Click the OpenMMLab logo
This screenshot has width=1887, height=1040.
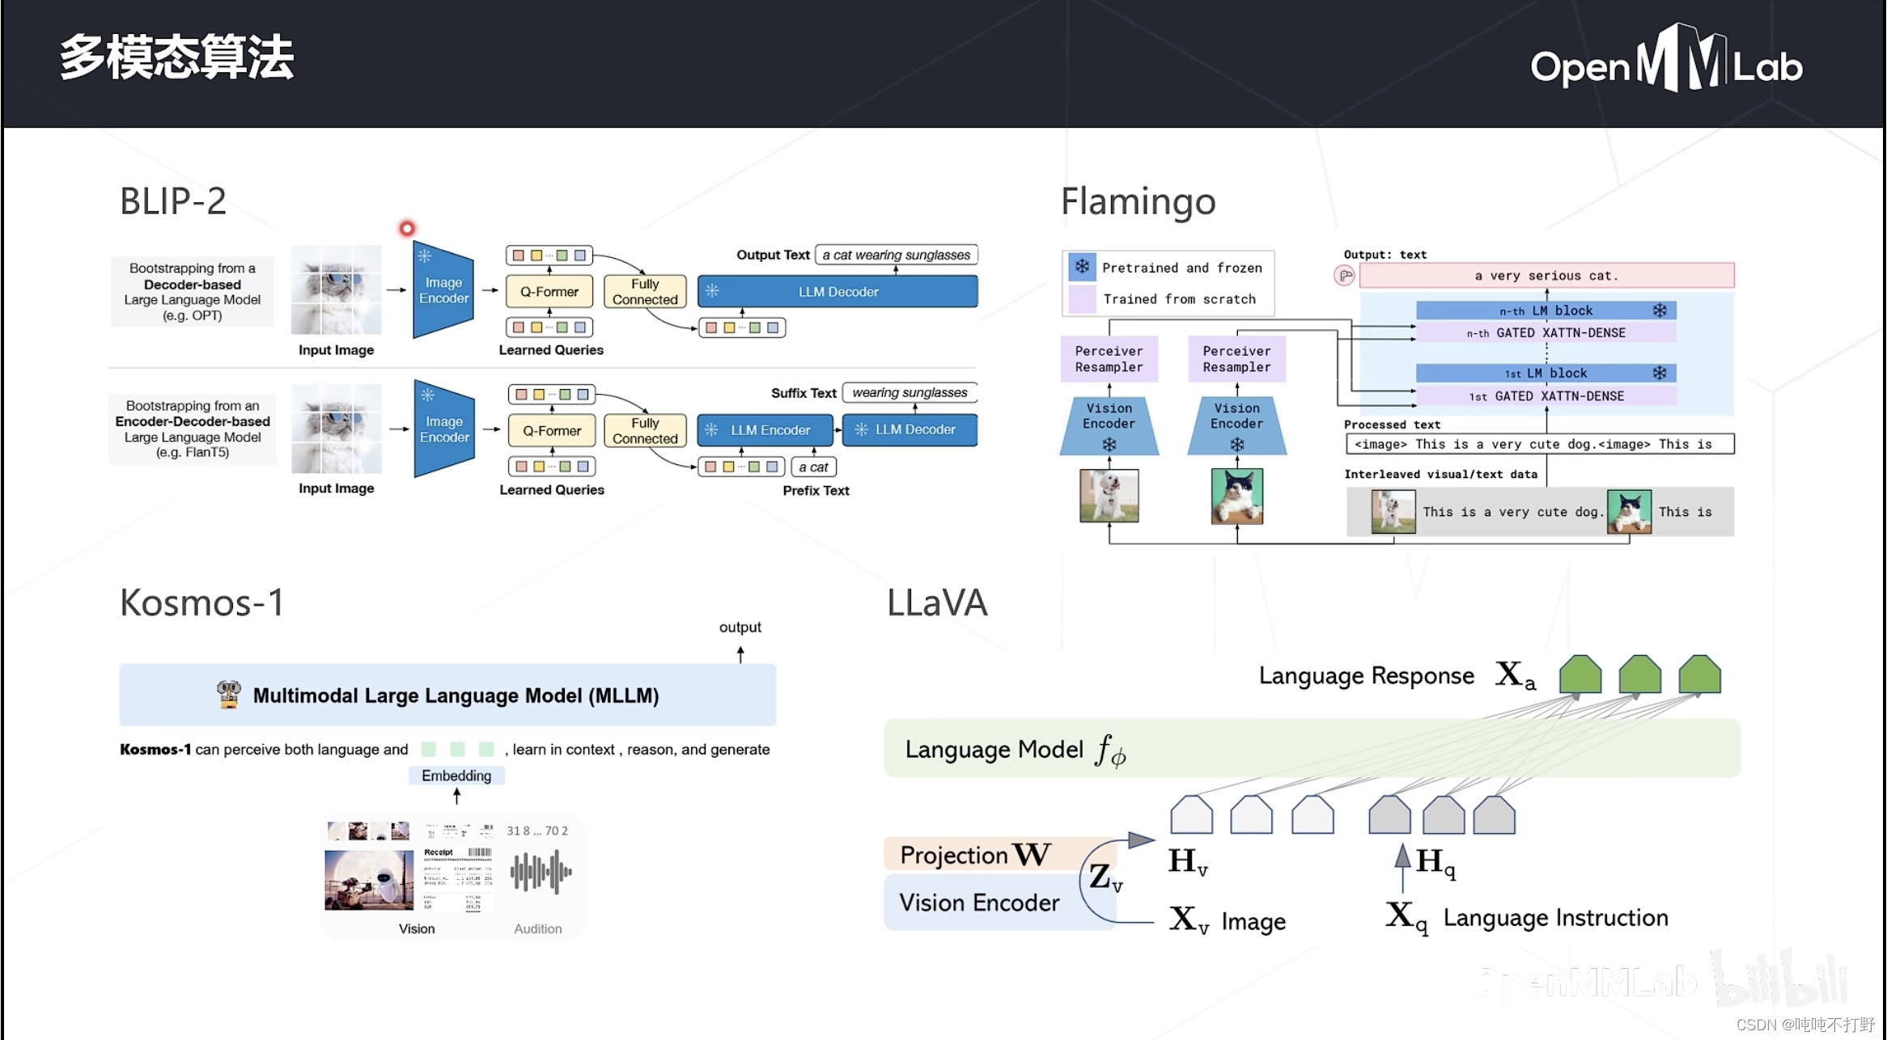click(1666, 59)
